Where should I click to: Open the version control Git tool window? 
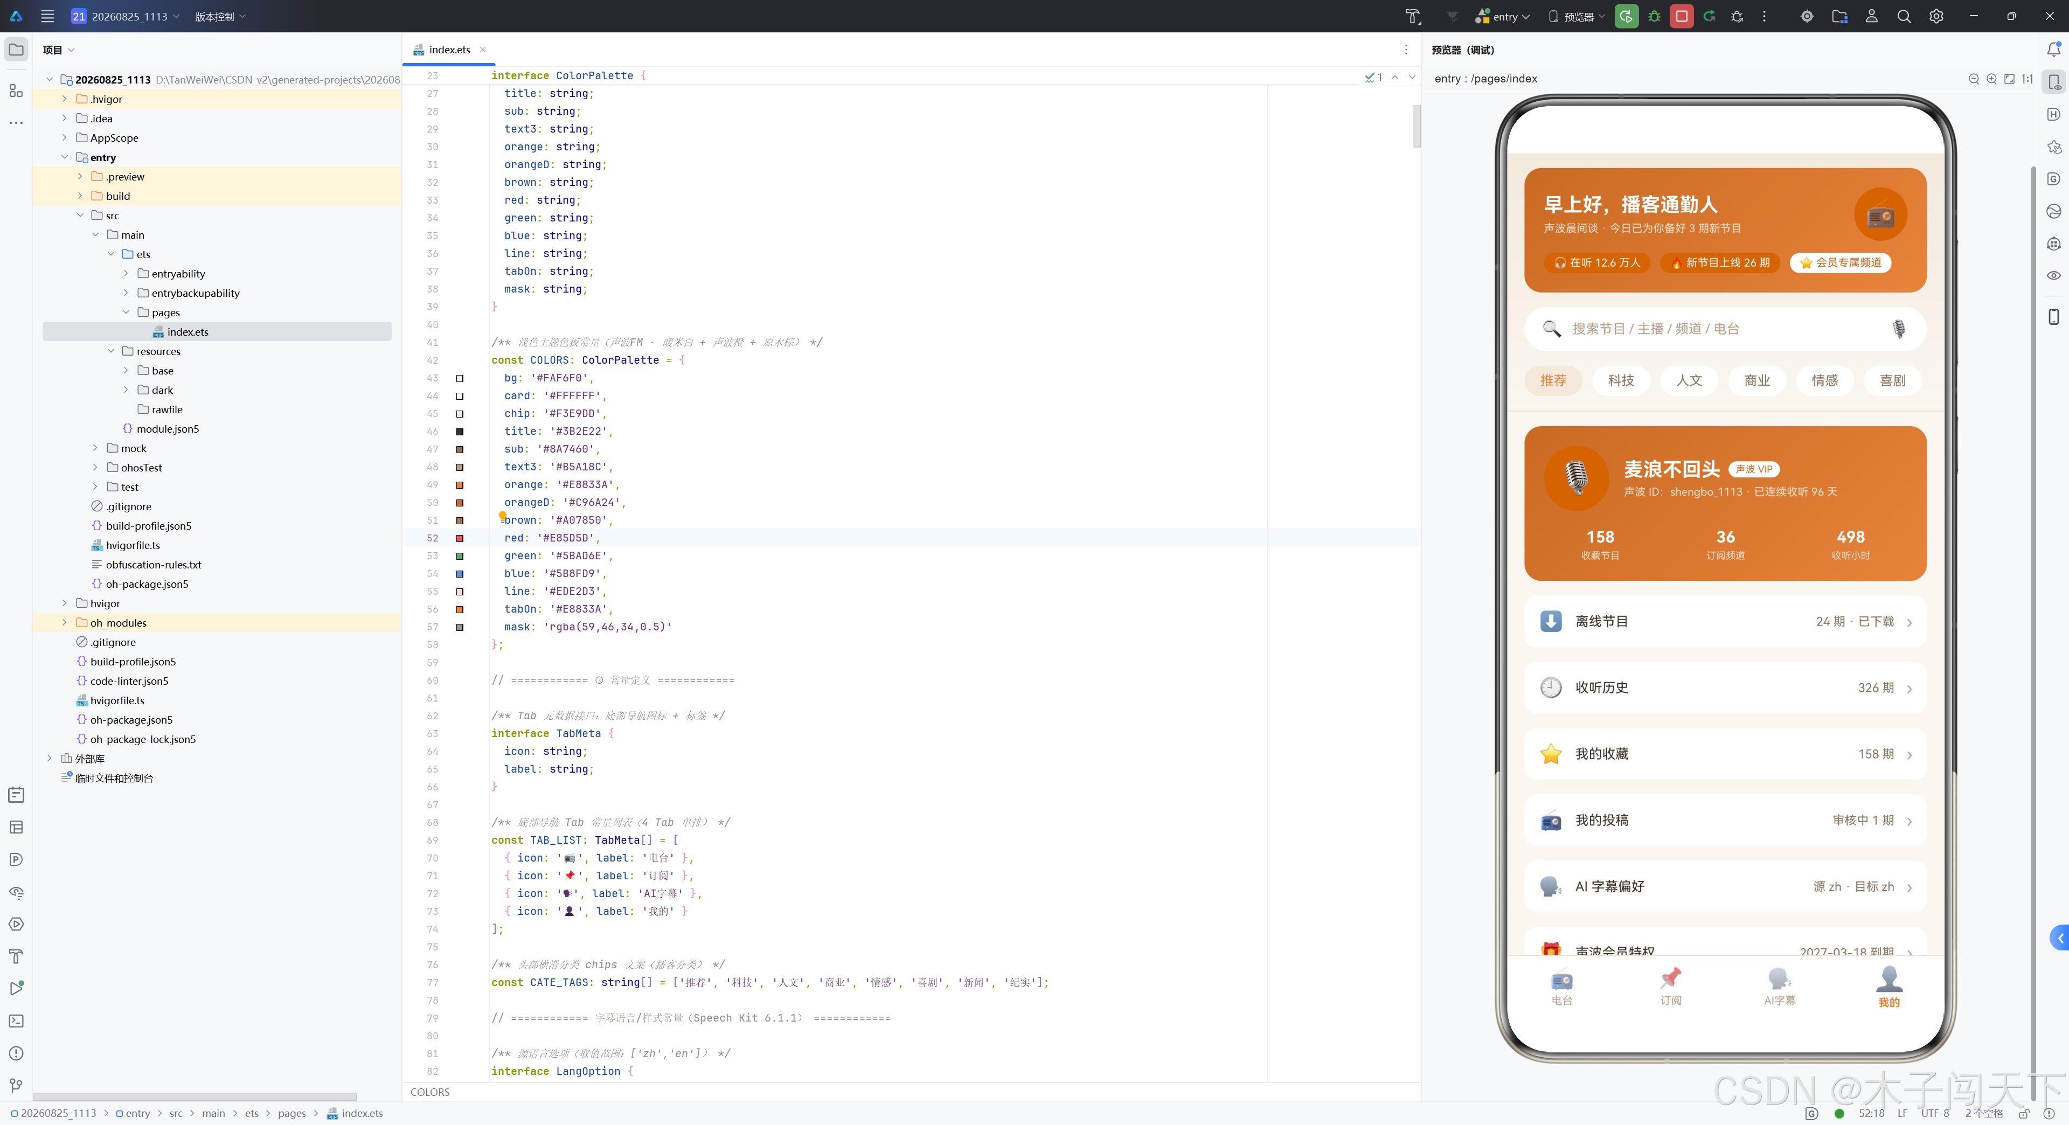click(16, 1085)
